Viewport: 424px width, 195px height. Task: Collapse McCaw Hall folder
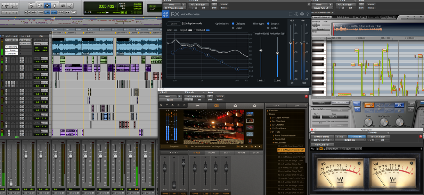(x=274, y=143)
